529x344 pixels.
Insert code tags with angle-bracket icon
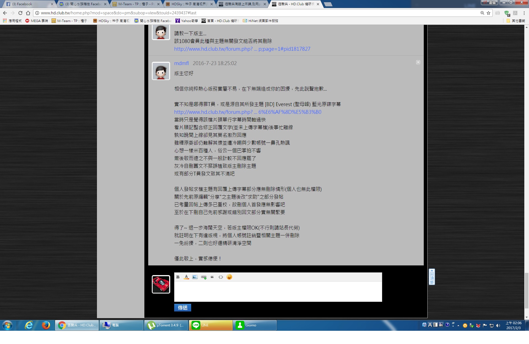221,277
